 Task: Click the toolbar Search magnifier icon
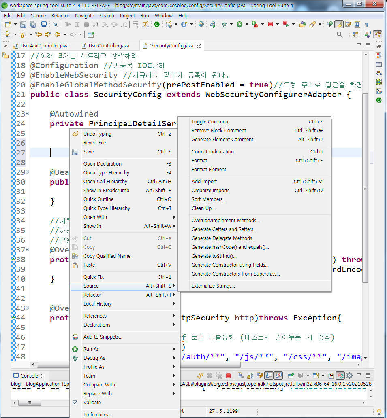[340, 34]
